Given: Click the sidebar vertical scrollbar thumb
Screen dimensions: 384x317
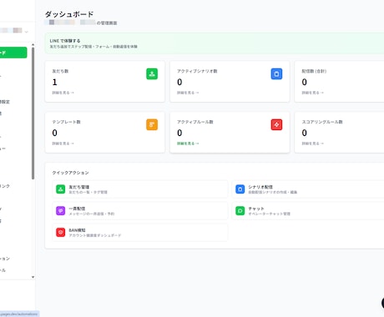Looking at the screenshot, I should click(33, 113).
